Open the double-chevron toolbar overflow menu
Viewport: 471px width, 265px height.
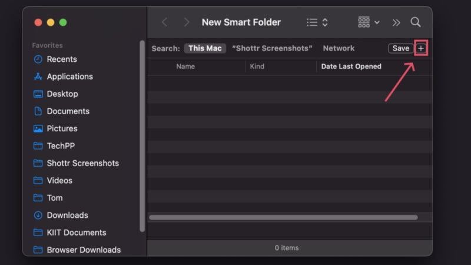(x=396, y=22)
